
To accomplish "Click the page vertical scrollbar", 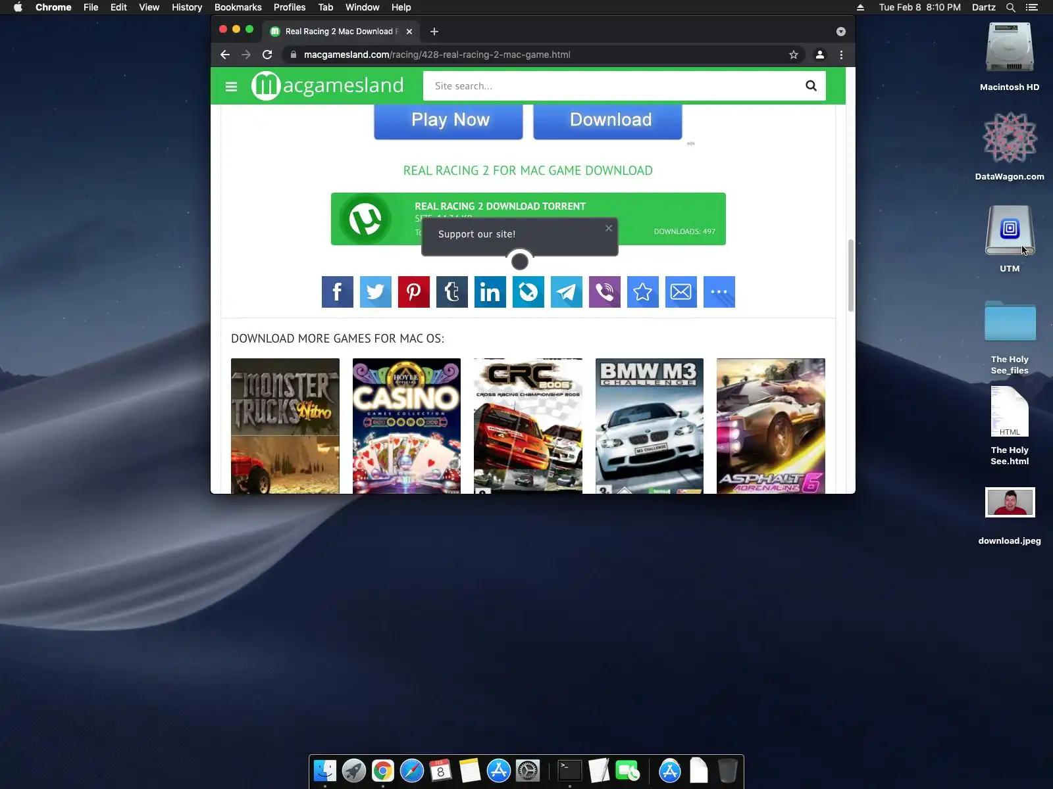I will click(x=850, y=275).
